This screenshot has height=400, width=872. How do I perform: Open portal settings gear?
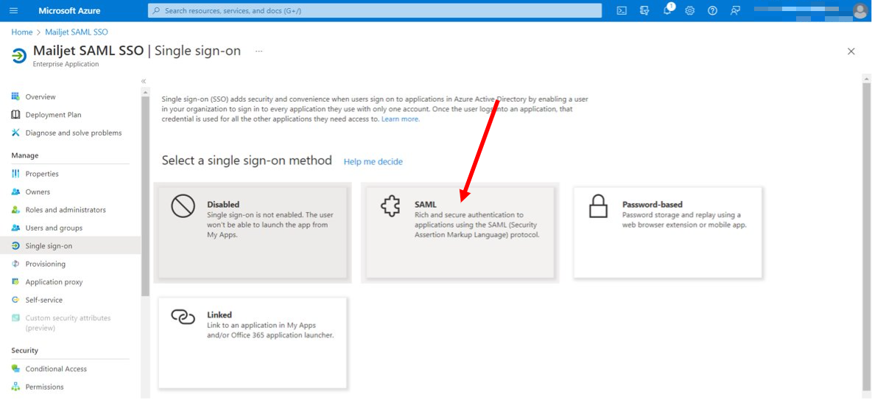689,10
